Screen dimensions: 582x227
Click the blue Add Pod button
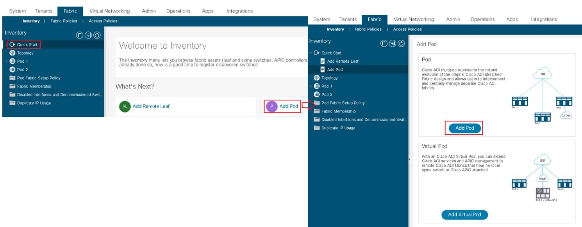(x=464, y=128)
